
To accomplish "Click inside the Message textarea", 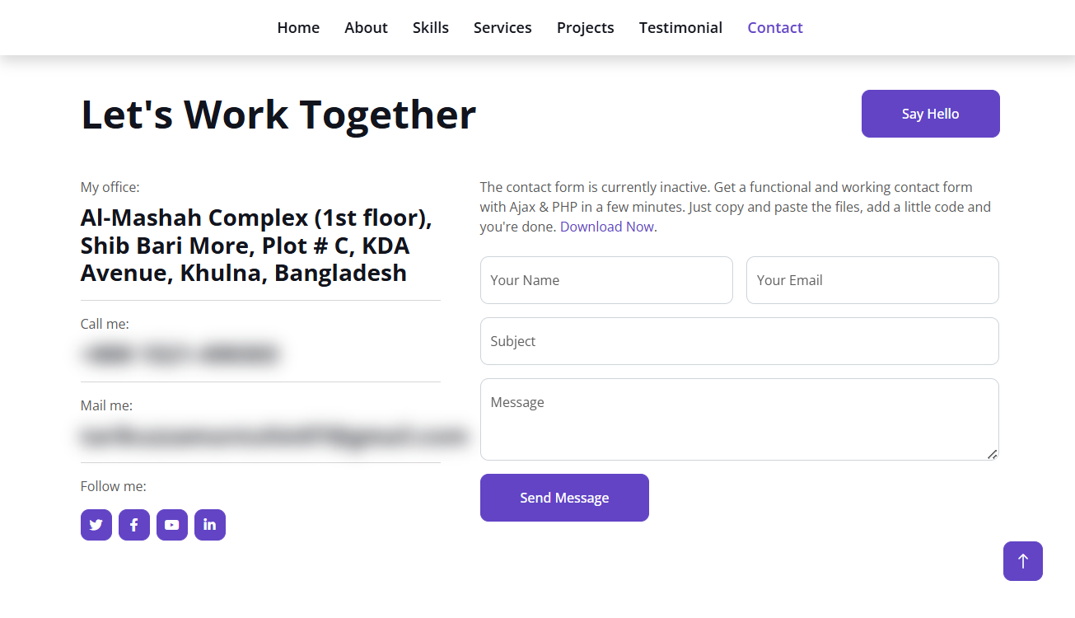I will (740, 419).
